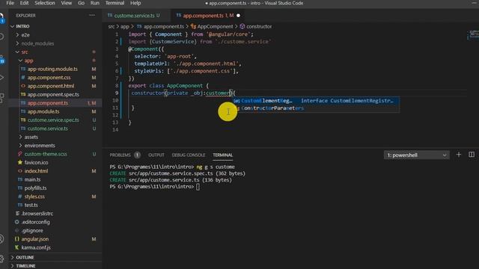This screenshot has width=479, height=269.
Task: Open app.component.css in the explorer
Action: coord(49,78)
